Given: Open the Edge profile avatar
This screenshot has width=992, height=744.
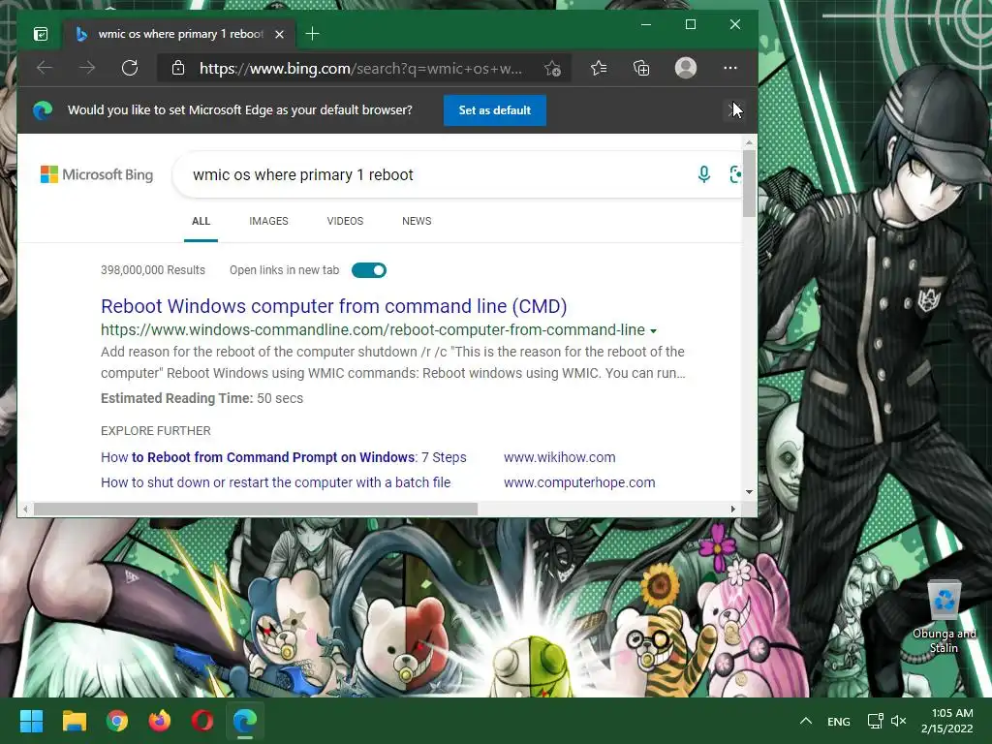Looking at the screenshot, I should [x=685, y=68].
